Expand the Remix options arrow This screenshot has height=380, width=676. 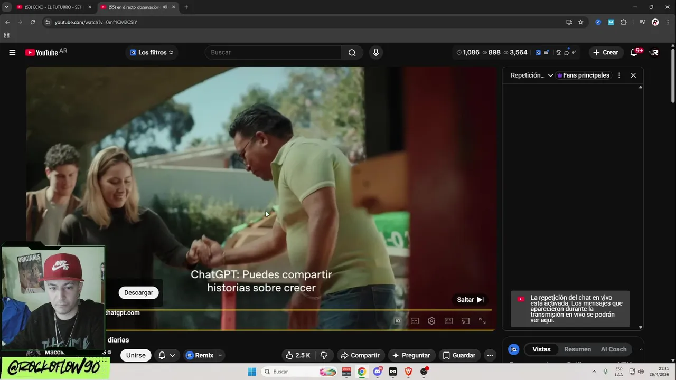(220, 355)
